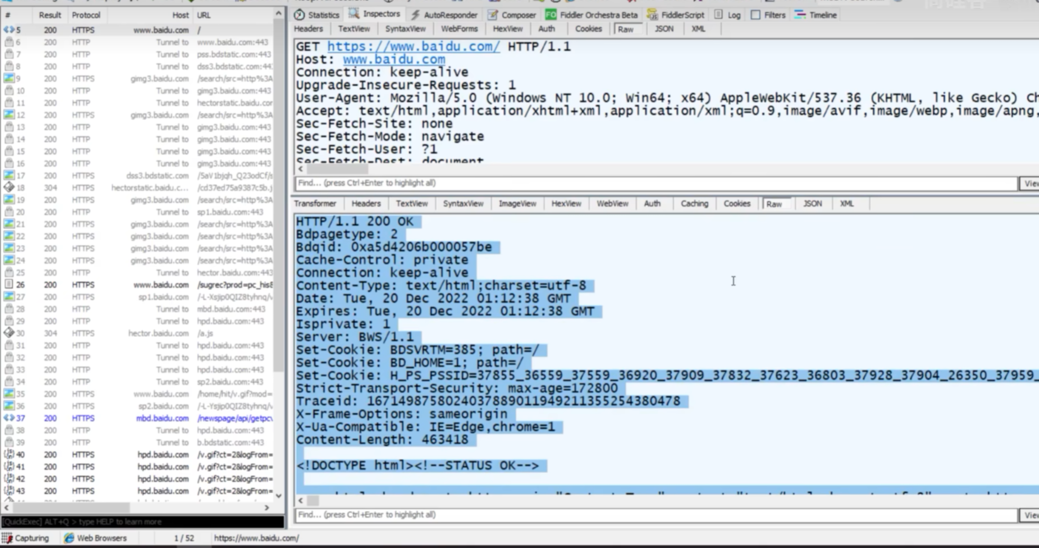Switch response view to ImageView tab
Viewport: 1039px width, 548px height.
(x=517, y=204)
